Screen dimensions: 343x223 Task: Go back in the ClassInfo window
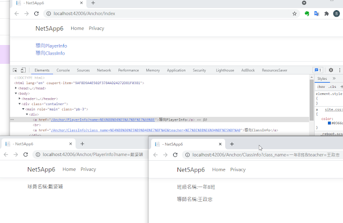[x=155, y=155]
